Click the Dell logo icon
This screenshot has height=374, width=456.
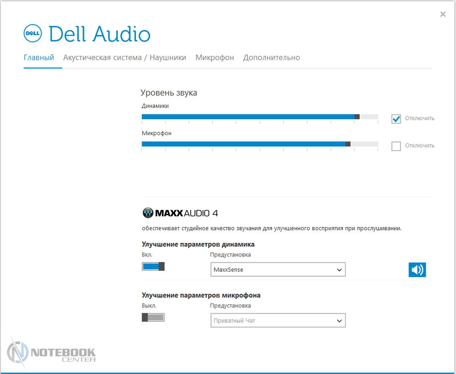click(x=33, y=34)
